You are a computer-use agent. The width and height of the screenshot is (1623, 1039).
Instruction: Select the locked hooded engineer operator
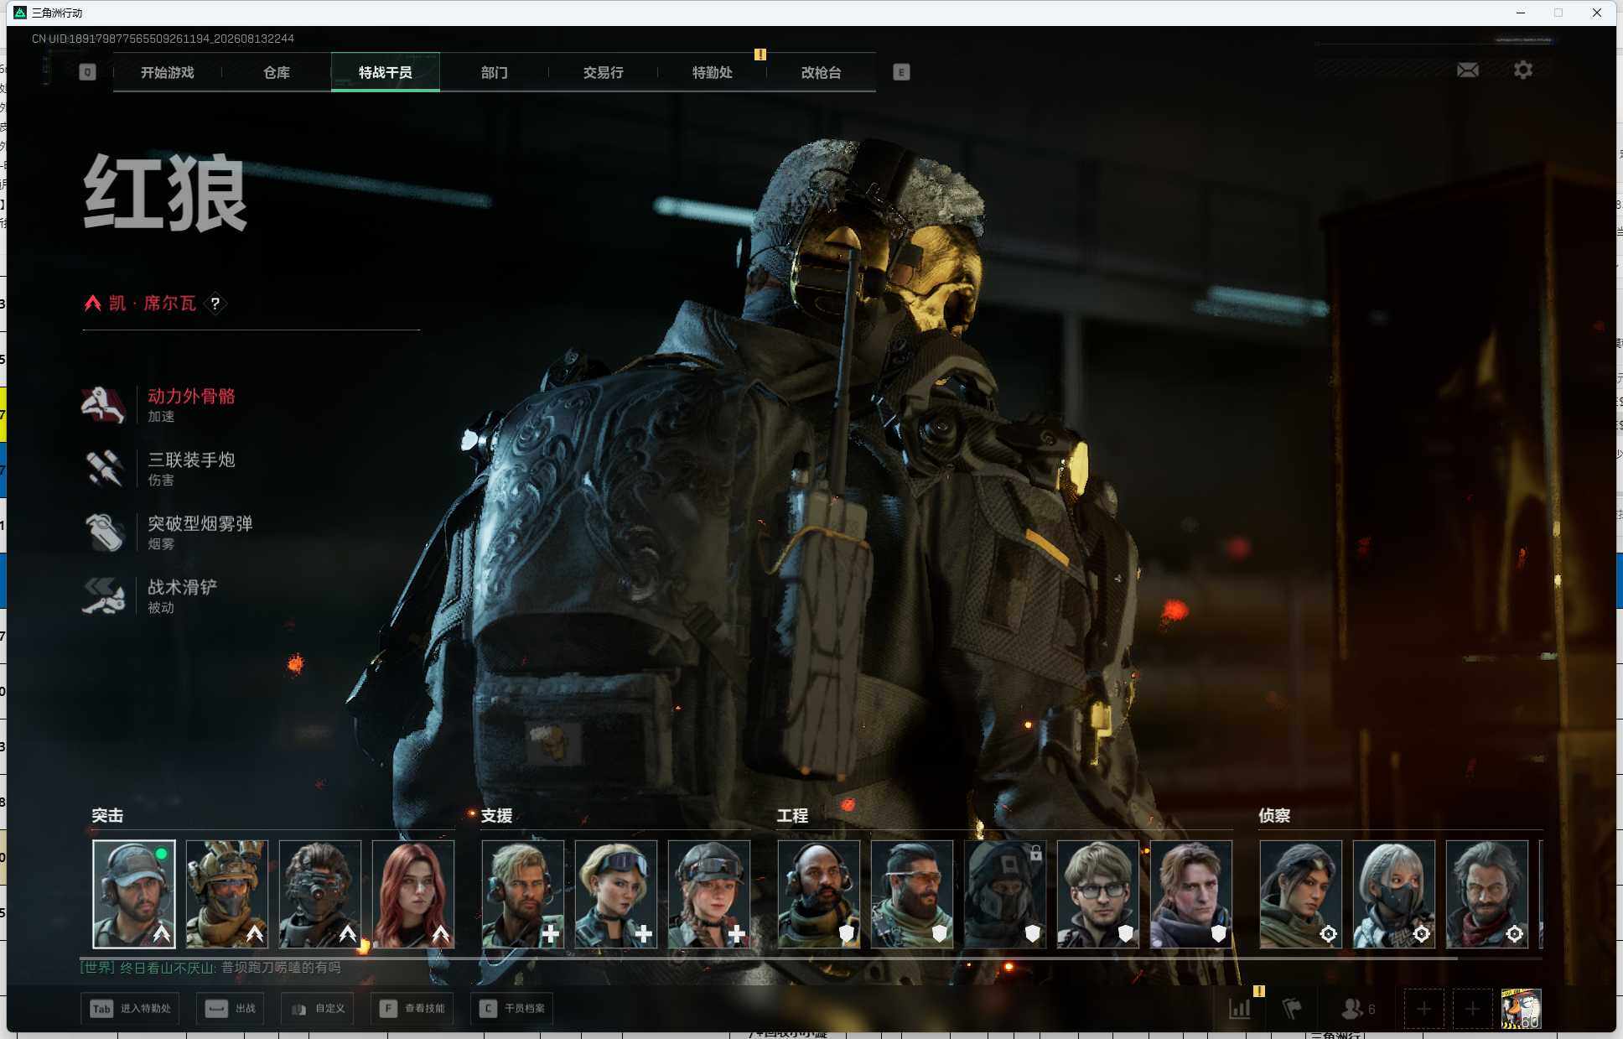[1005, 894]
